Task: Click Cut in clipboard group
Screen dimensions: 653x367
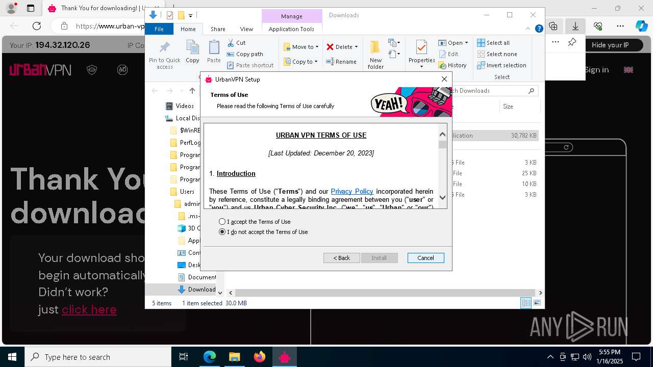Action: [x=236, y=43]
